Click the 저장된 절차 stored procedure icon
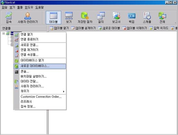The width and height of the screenshot is (178, 135). coord(85,18)
